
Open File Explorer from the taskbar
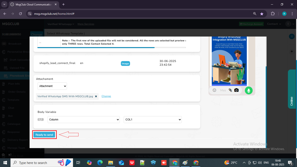coord(111,163)
